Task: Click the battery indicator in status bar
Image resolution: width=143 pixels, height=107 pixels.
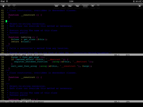Action: pos(141,1)
